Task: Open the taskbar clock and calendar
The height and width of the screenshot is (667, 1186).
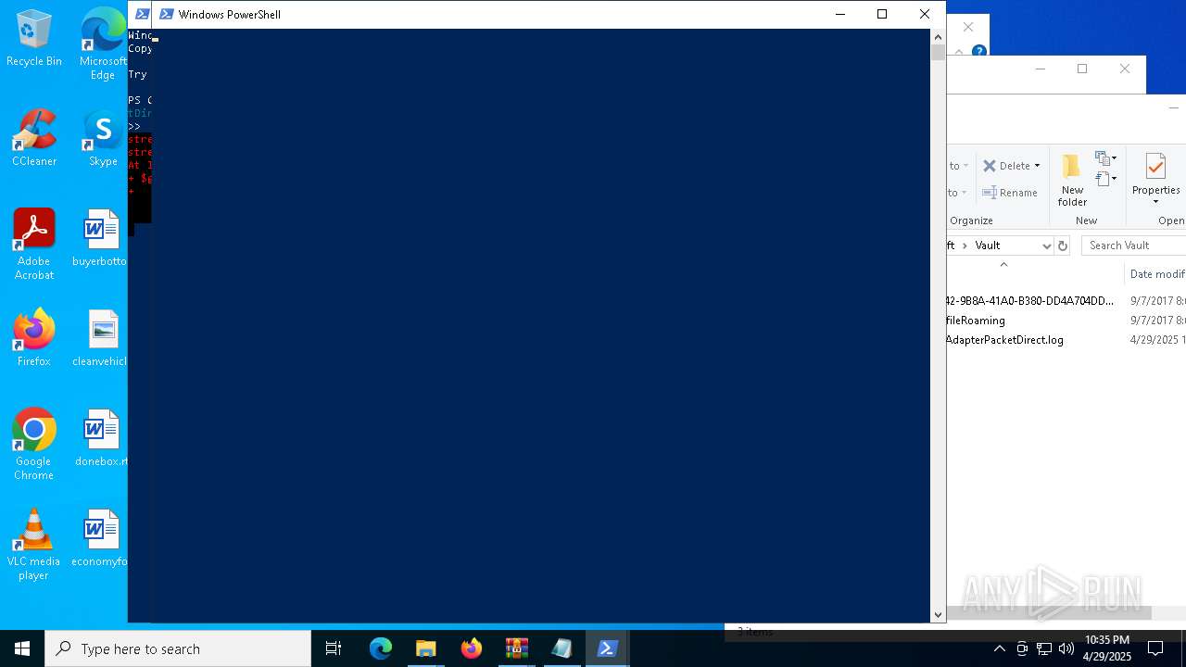Action: click(1107, 648)
